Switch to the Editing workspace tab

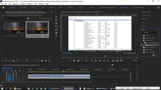pyautogui.click(x=33, y=7)
